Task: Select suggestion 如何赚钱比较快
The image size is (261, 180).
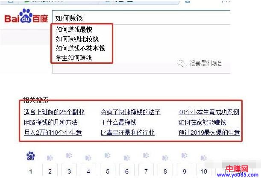Action: (77, 39)
